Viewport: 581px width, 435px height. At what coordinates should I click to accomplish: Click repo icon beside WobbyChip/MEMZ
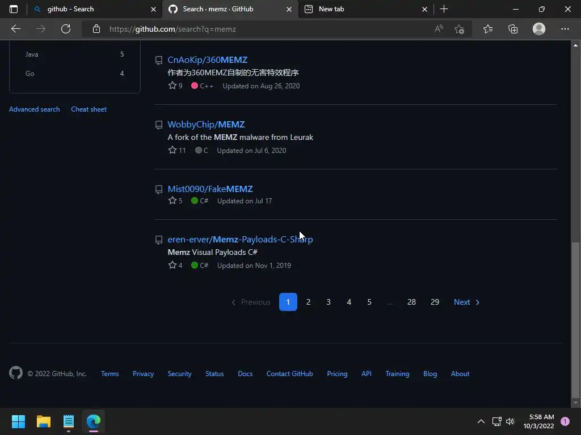pos(159,125)
